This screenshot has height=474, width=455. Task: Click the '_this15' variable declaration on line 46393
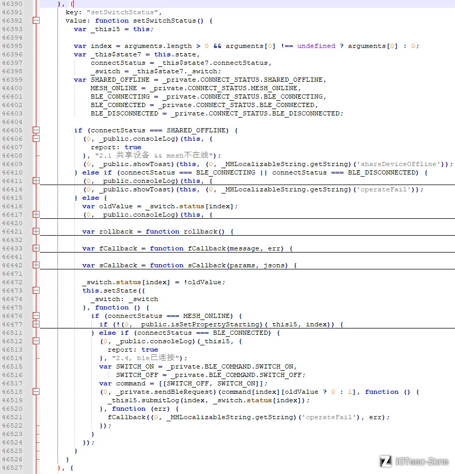[105, 29]
